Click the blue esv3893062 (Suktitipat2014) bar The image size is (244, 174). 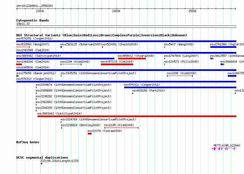[x=65, y=59]
